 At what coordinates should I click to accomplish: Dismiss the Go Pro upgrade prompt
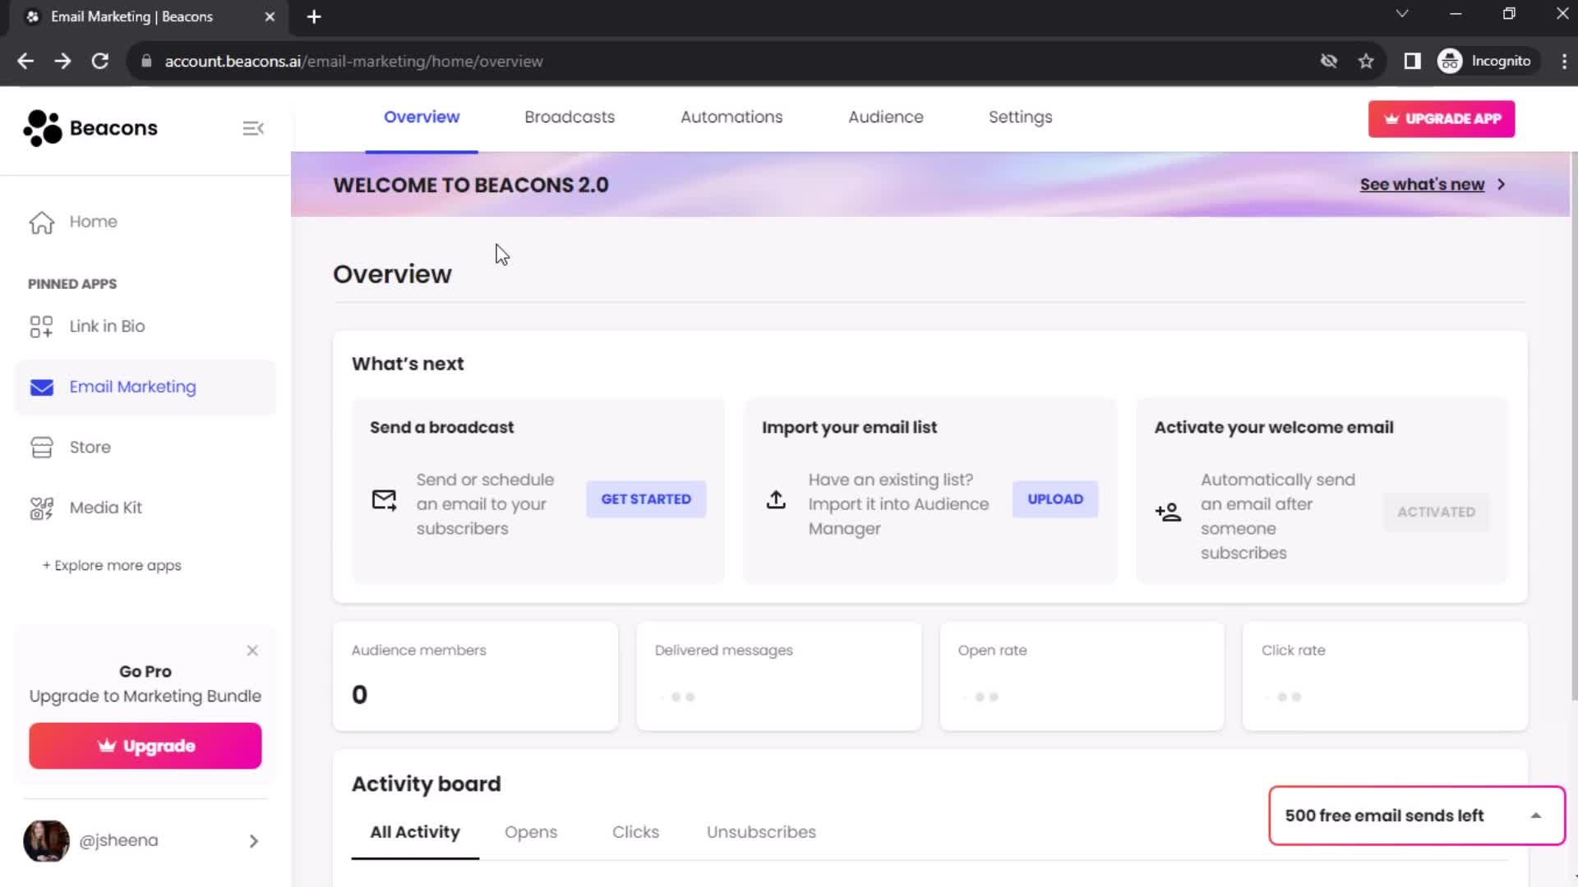click(x=252, y=651)
